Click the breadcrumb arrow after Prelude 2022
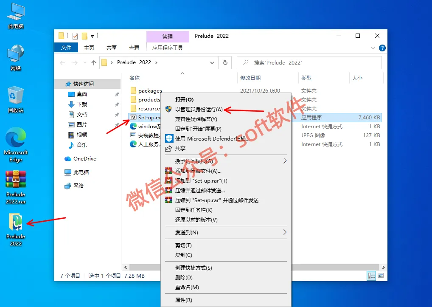 coord(156,62)
